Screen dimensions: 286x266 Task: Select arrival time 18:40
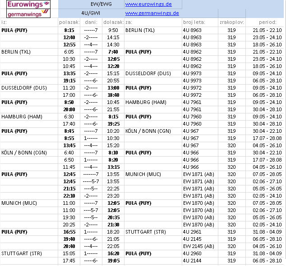coord(113,95)
